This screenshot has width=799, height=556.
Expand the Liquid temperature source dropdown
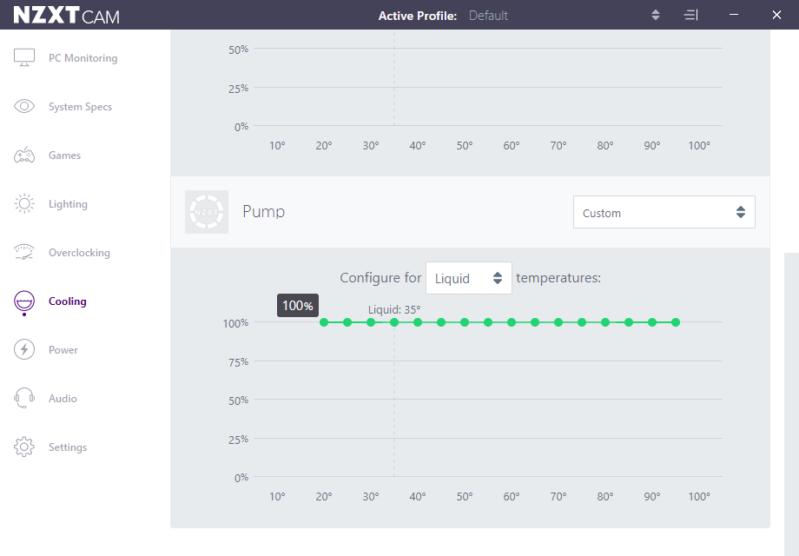tap(468, 278)
